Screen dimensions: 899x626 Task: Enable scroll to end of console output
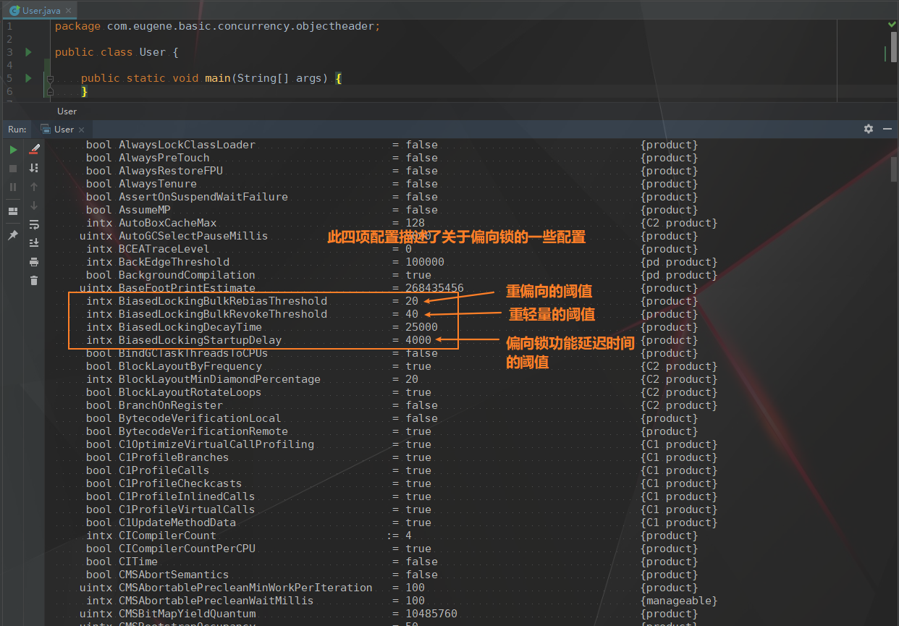pyautogui.click(x=34, y=243)
